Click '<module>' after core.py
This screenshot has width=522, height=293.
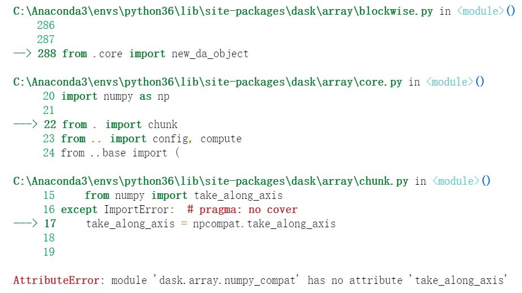tap(450, 82)
